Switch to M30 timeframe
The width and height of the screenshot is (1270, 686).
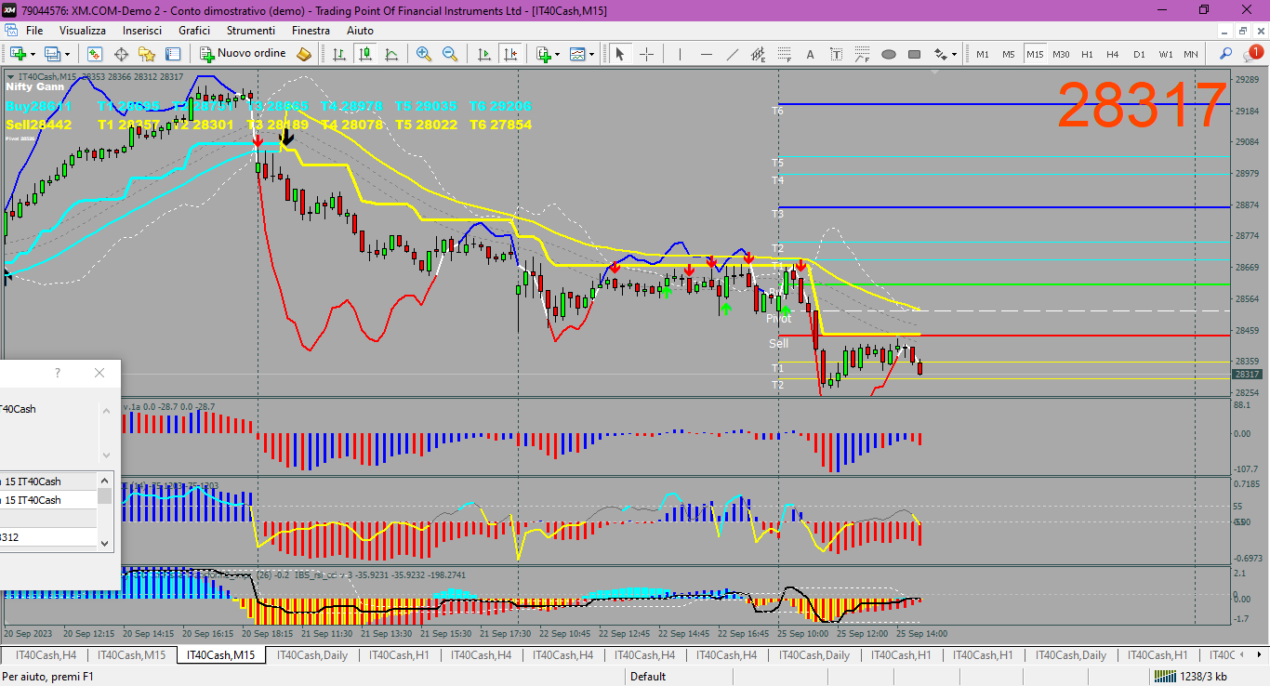[x=1061, y=54]
